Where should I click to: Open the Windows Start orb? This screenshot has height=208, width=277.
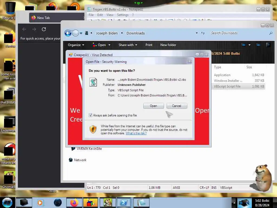pos(7,203)
